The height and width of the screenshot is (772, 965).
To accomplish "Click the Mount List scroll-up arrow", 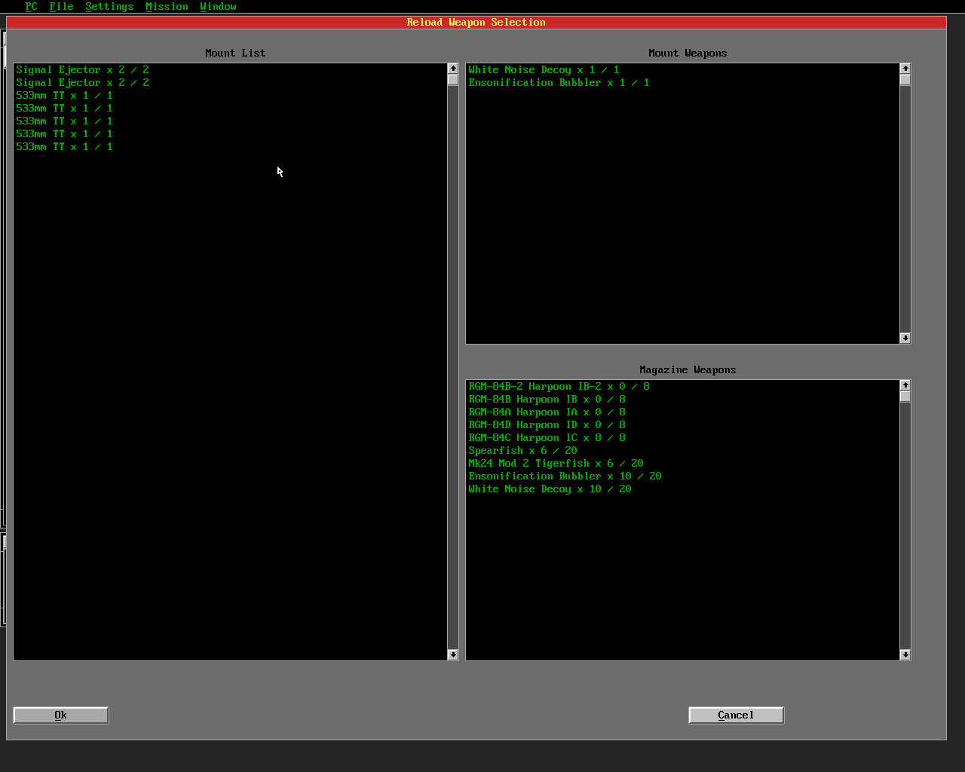I will [453, 69].
